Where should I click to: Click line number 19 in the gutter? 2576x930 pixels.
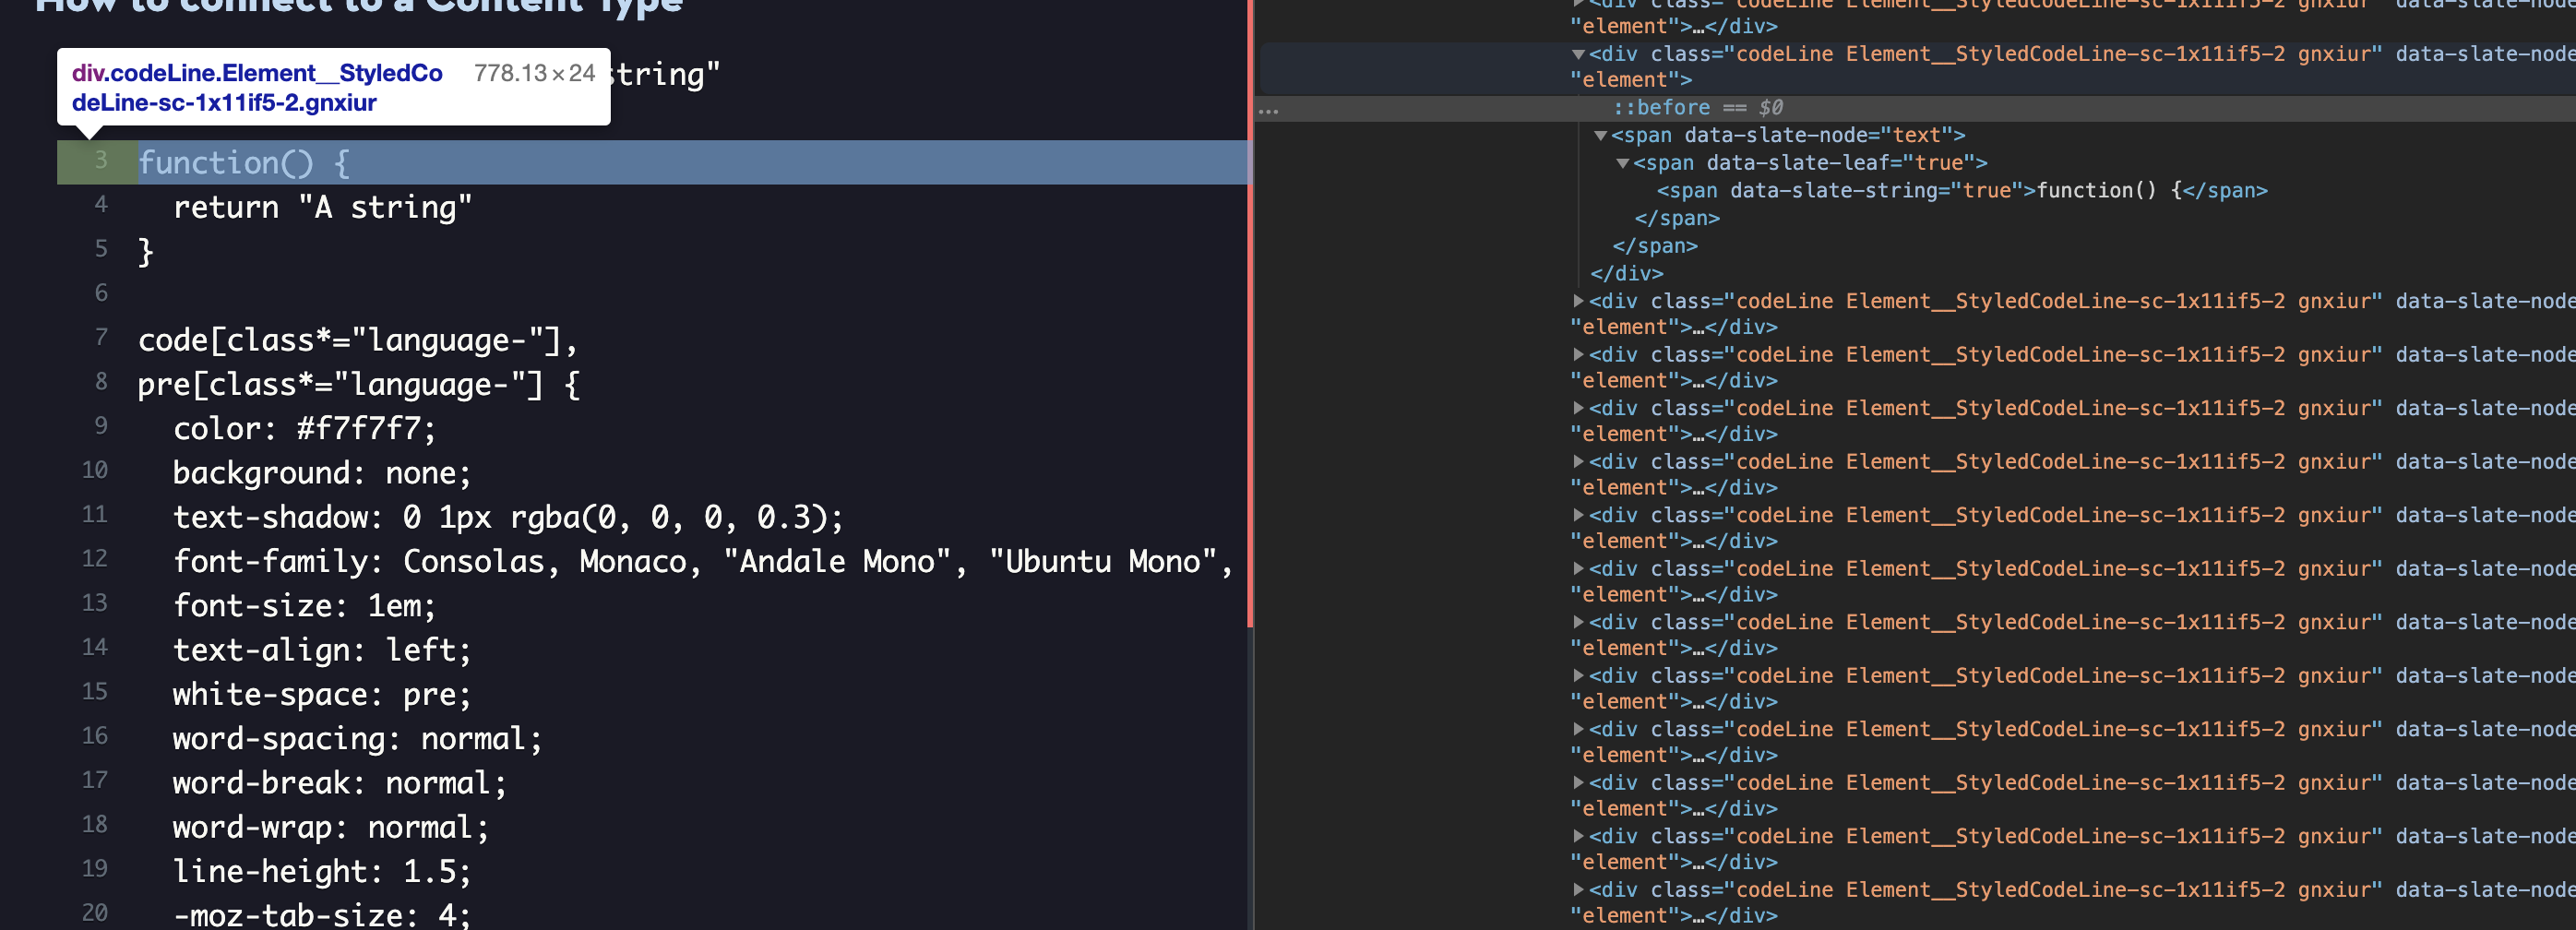click(95, 868)
